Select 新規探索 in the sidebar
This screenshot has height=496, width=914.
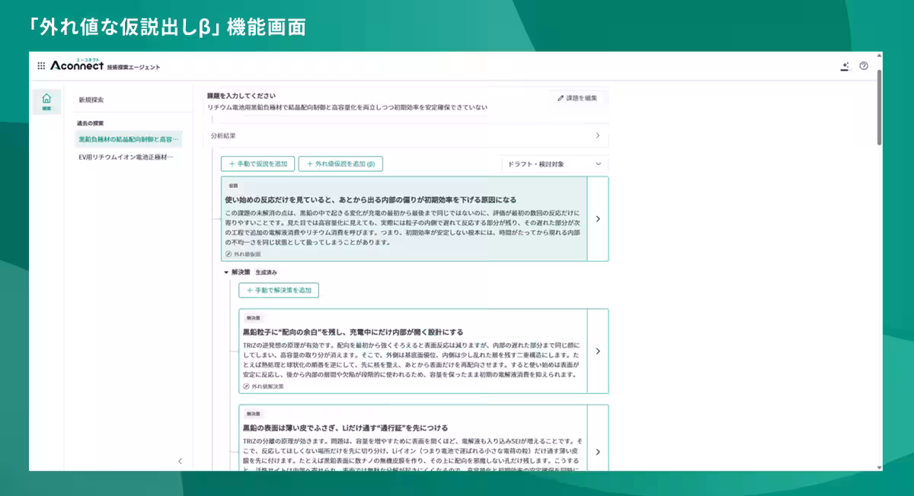tap(91, 100)
